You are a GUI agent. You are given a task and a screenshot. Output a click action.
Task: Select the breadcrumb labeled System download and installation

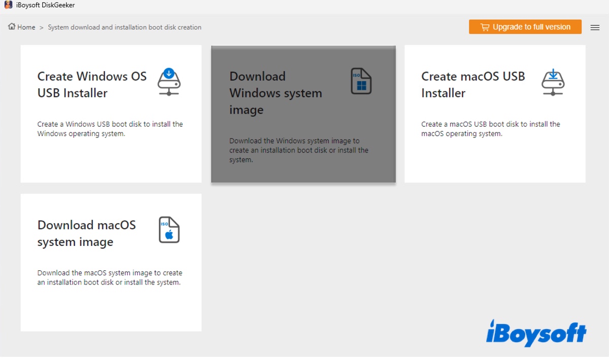click(124, 27)
